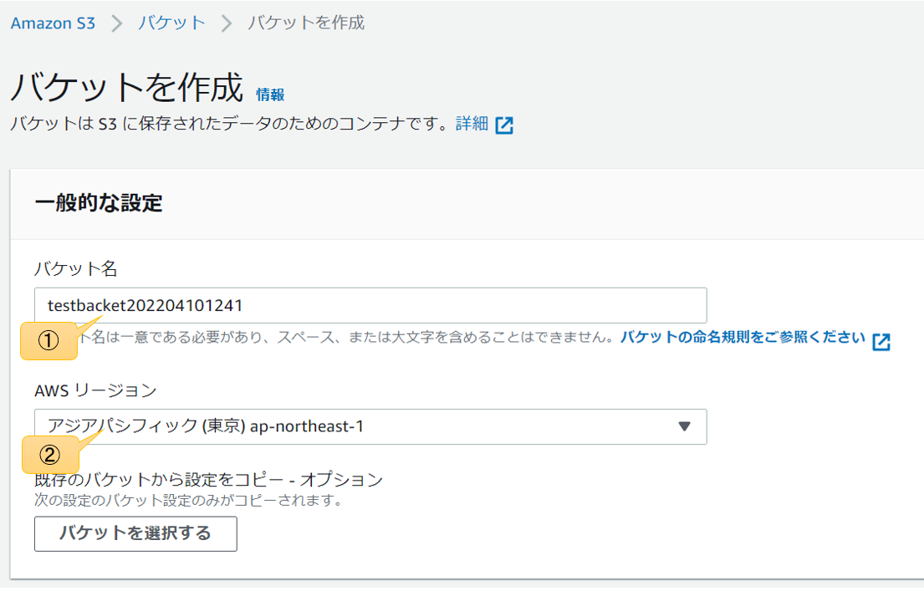This screenshot has width=924, height=591.
Task: Click the external link icon beside naming rules
Action: coord(882,339)
